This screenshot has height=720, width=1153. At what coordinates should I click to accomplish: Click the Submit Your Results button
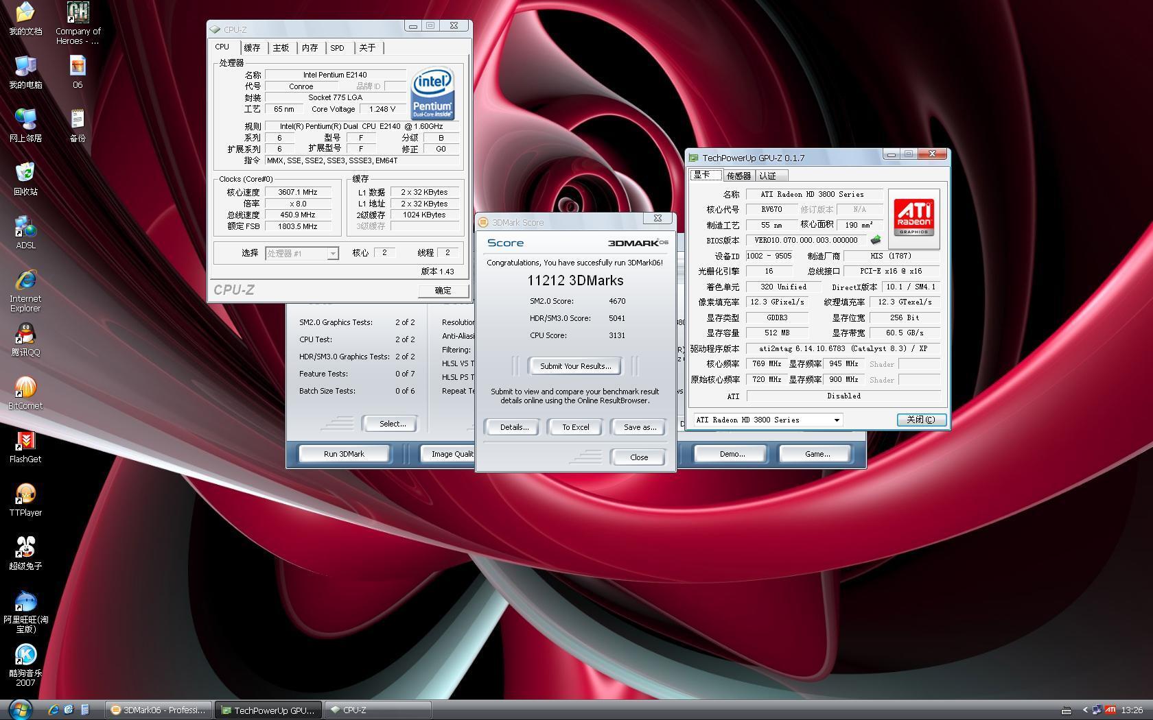[574, 366]
